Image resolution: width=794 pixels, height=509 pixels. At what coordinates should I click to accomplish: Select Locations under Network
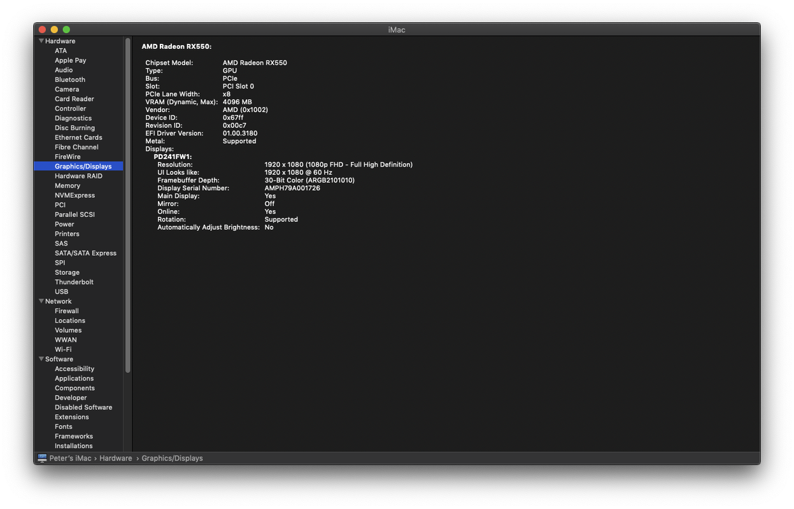[70, 321]
